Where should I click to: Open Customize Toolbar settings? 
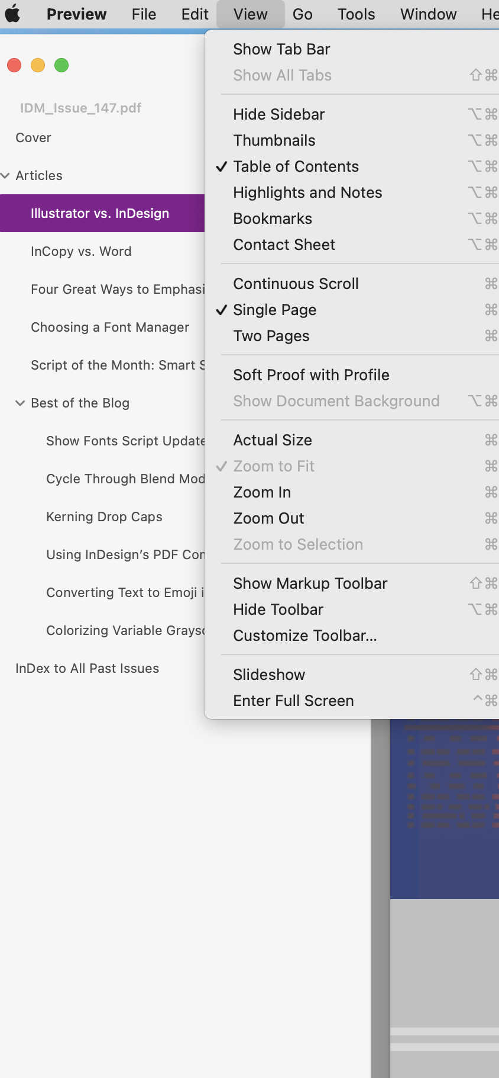(x=305, y=636)
